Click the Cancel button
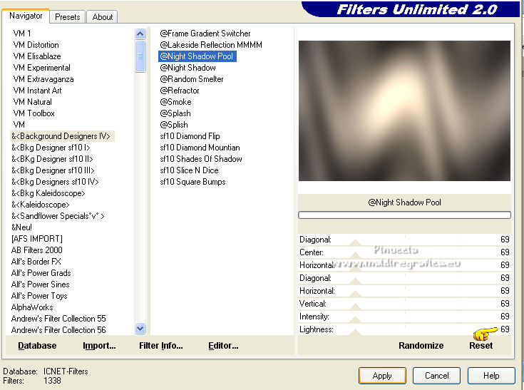Viewport: 524px width, 390px height. pyautogui.click(x=436, y=376)
